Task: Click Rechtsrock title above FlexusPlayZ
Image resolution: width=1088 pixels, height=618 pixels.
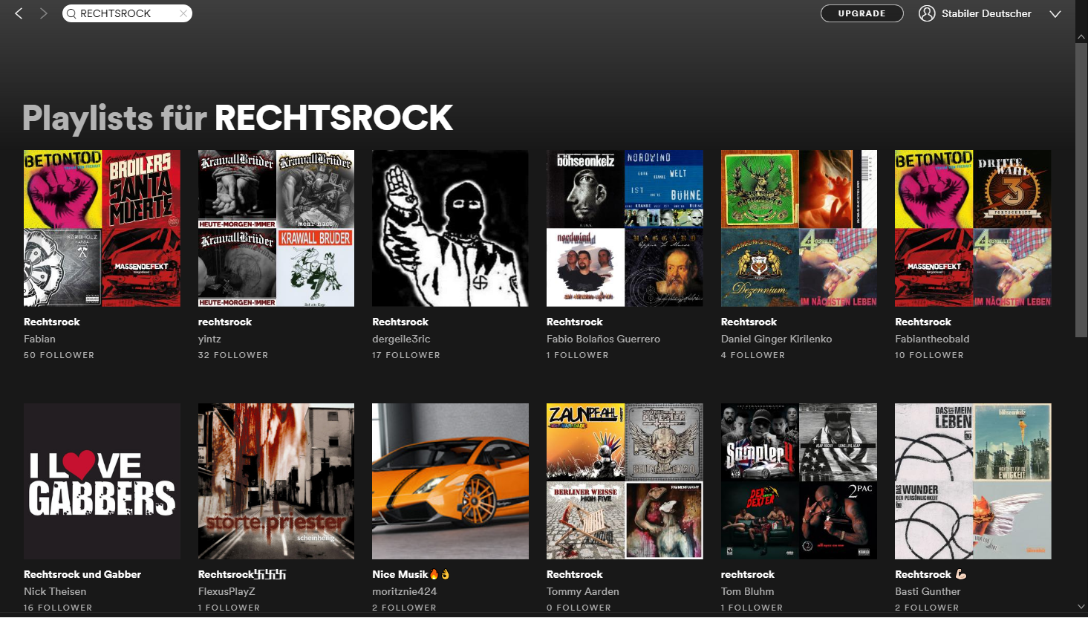Action: tap(242, 574)
